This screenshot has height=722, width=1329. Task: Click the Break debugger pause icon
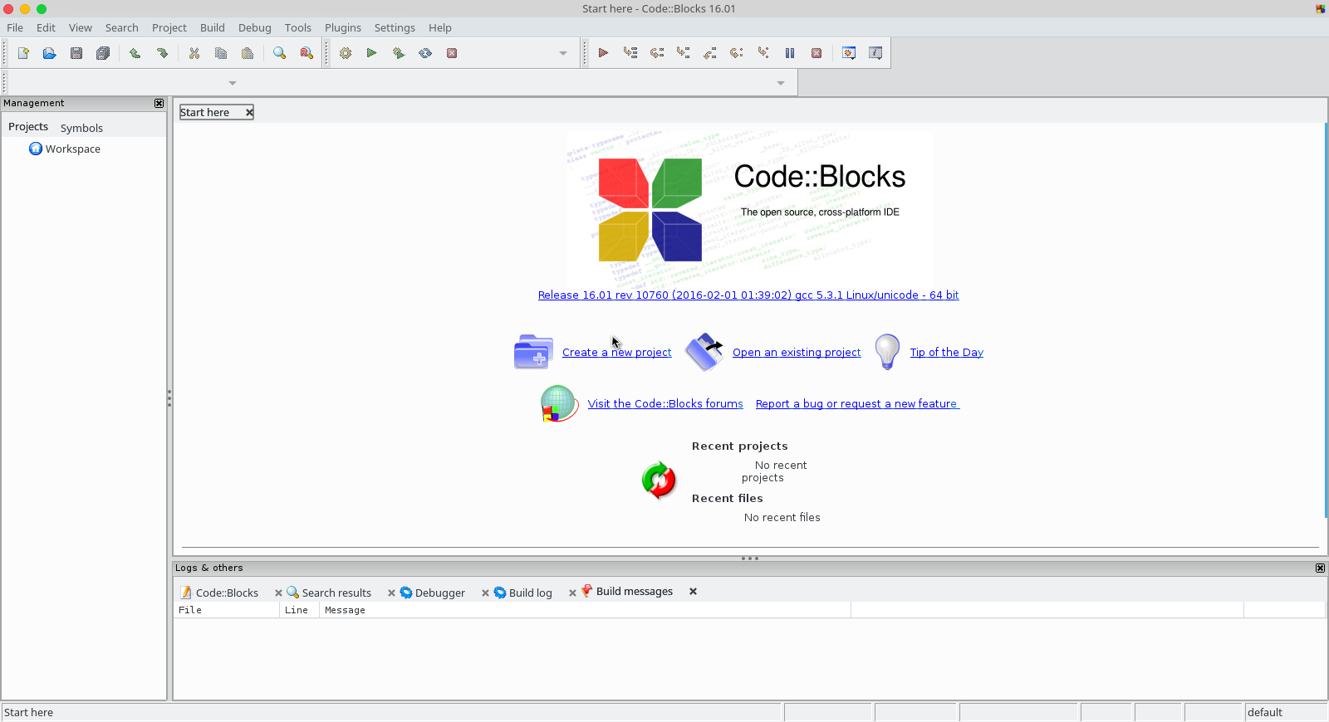click(790, 53)
